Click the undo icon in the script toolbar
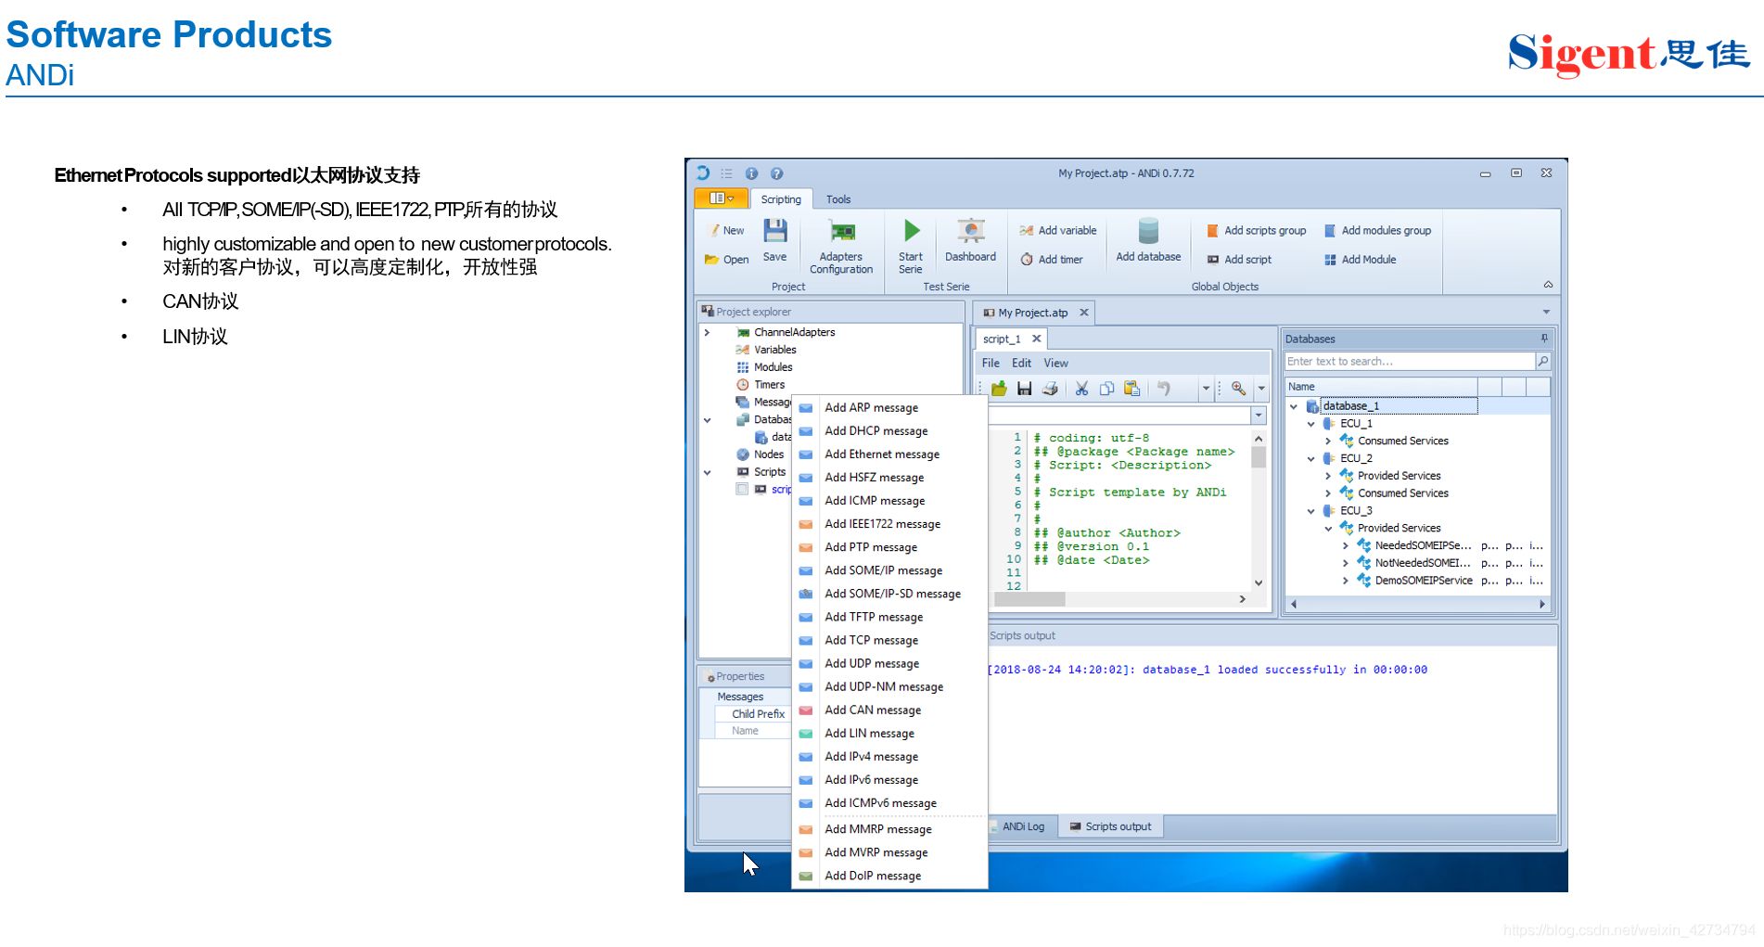Viewport: 1764px width, 947px height. tap(1163, 389)
